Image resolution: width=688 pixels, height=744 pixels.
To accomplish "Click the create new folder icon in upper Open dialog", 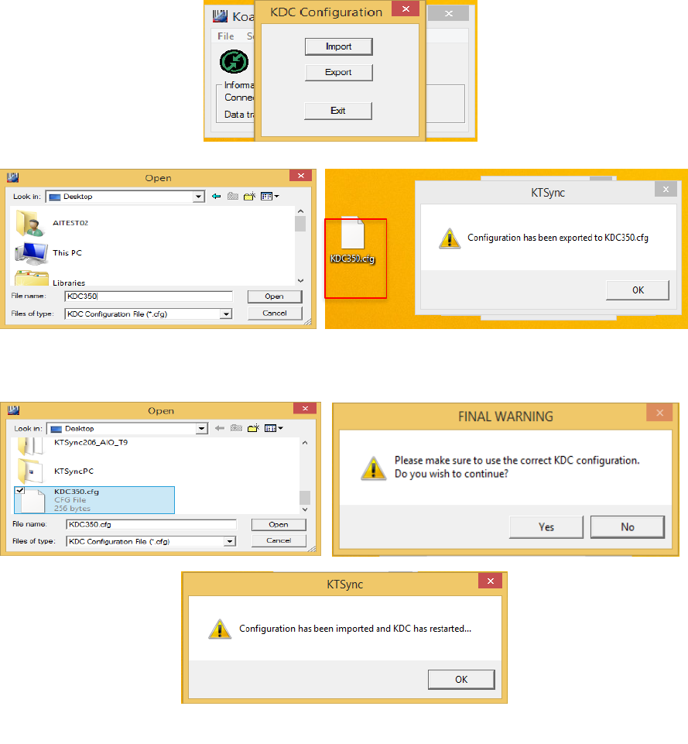I will click(249, 196).
